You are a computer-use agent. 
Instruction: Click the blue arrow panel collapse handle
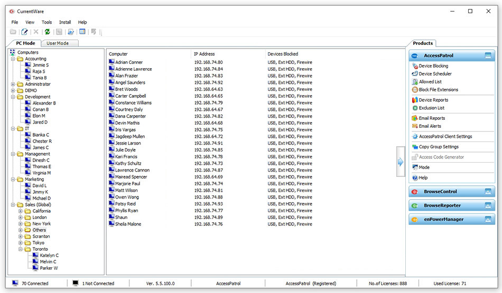pos(401,162)
